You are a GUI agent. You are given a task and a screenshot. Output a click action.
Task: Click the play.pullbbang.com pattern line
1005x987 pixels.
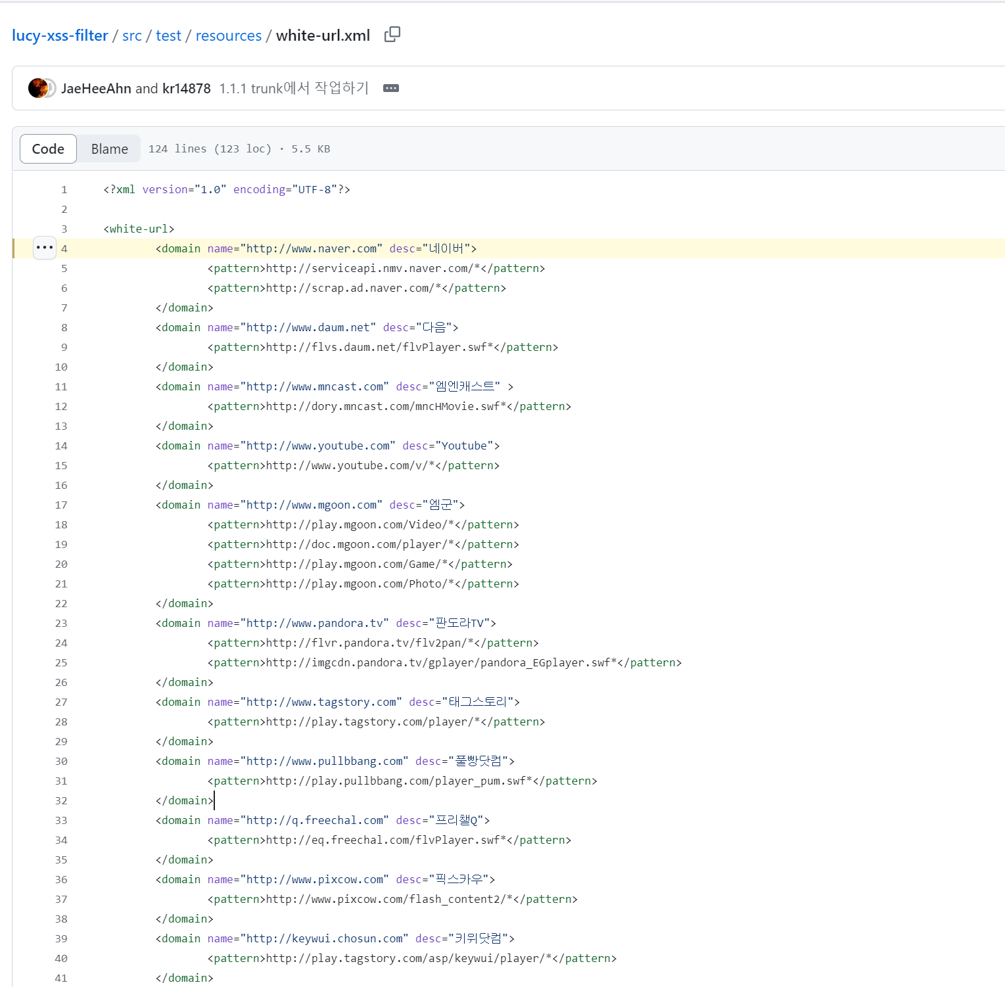tap(402, 781)
